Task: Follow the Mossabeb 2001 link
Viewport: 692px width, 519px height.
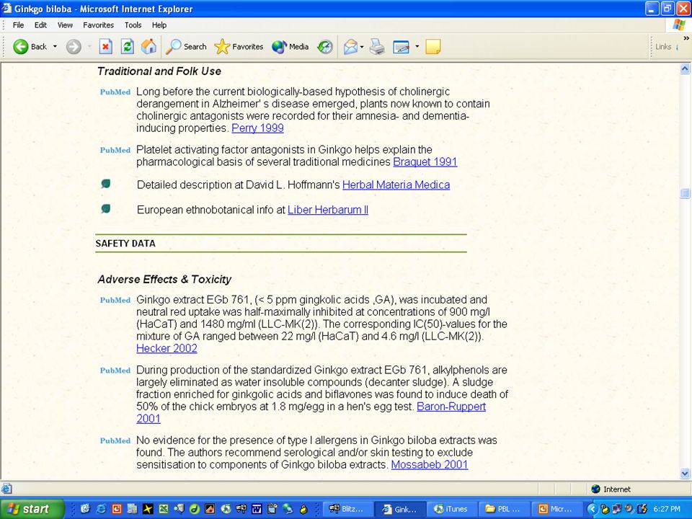Action: [x=430, y=464]
